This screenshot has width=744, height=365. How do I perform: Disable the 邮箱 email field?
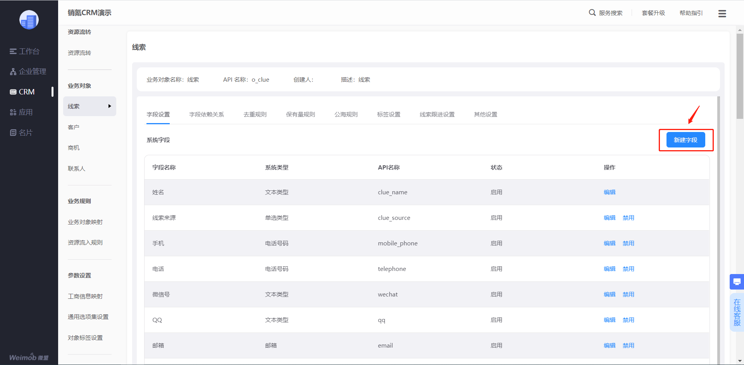(x=629, y=345)
